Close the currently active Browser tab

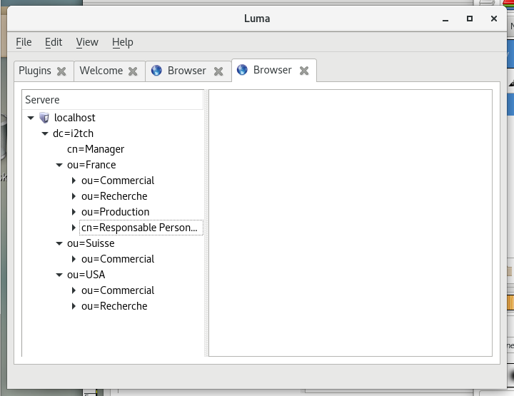click(x=304, y=71)
